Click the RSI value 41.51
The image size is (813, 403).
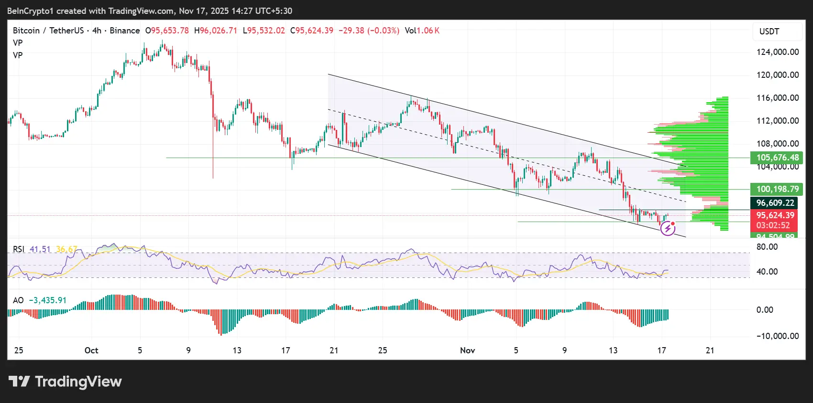40,249
